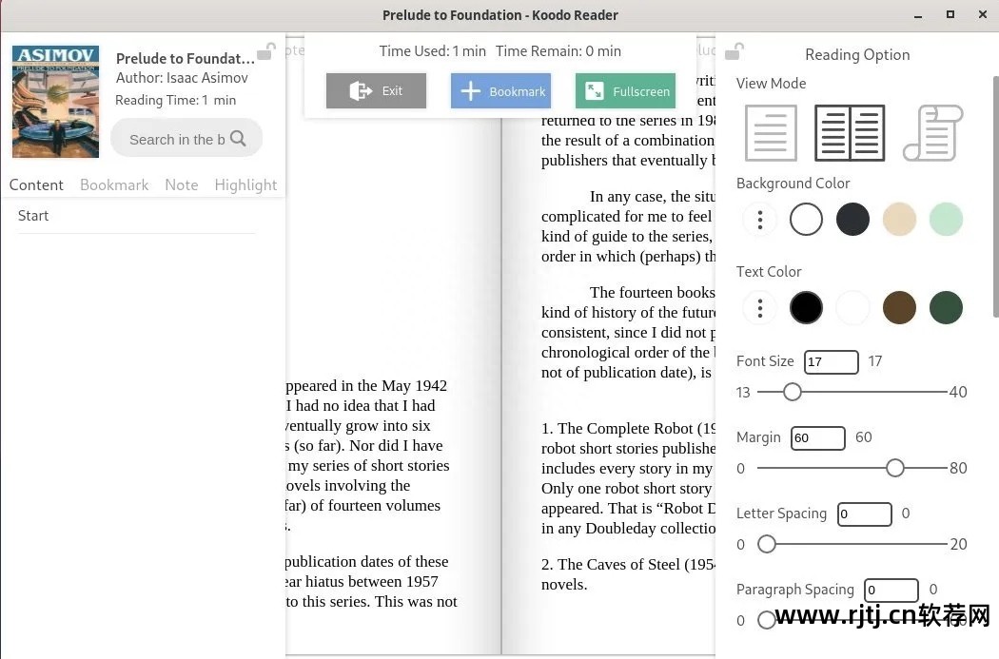
Task: Select scroll view mode icon
Action: click(932, 133)
